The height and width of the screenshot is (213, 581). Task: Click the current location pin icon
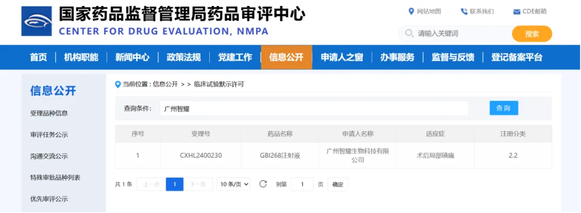pos(118,84)
